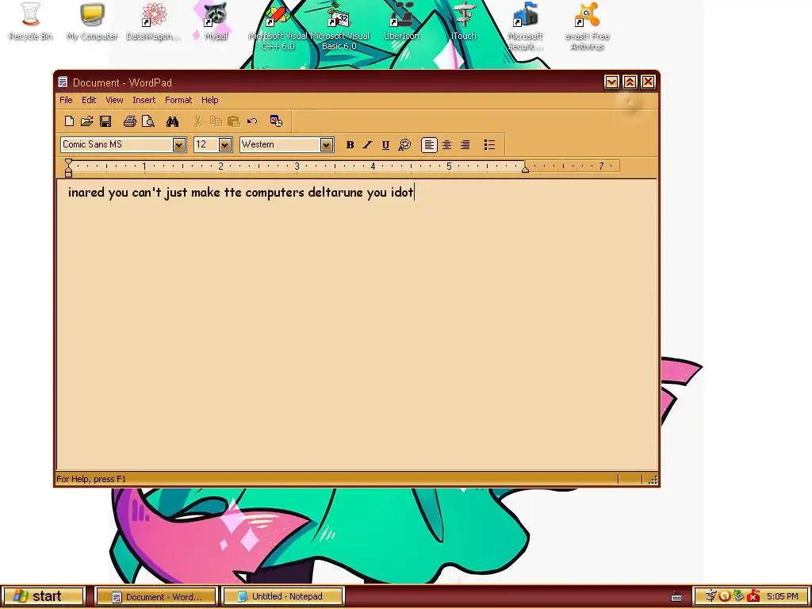Insert Date/Time using toolbar icon

pos(276,121)
